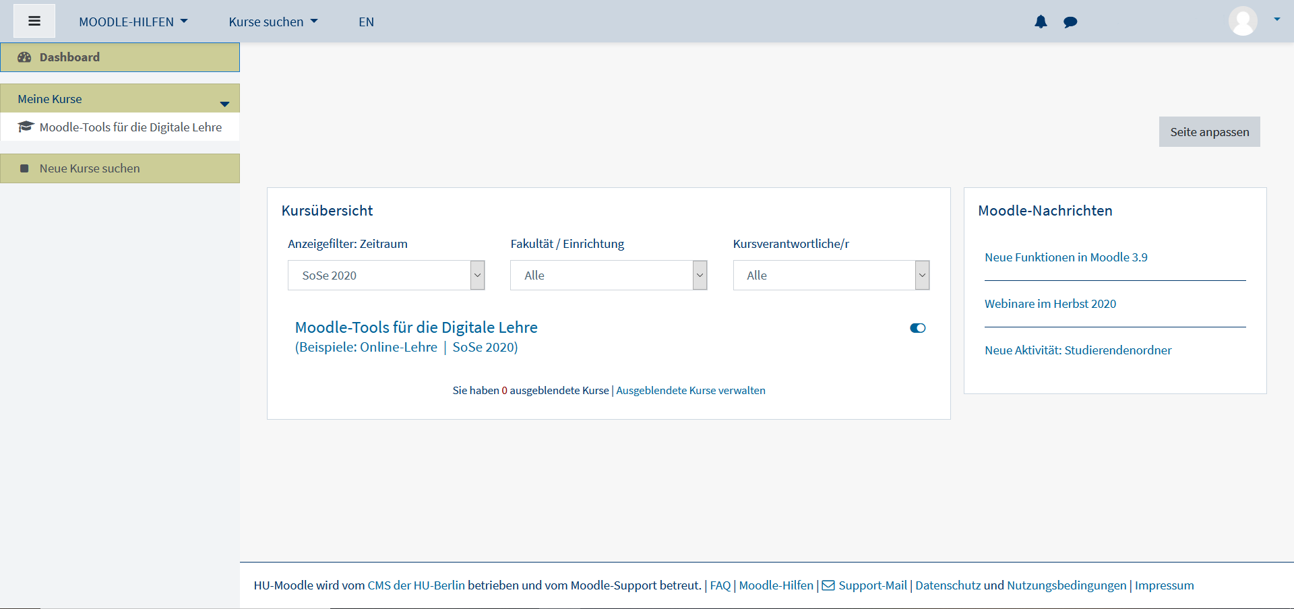Open the Impressum footer link
The width and height of the screenshot is (1294, 609).
click(1164, 585)
